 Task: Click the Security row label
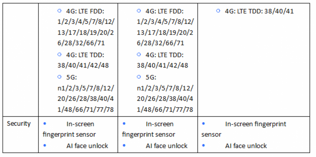click(19, 124)
